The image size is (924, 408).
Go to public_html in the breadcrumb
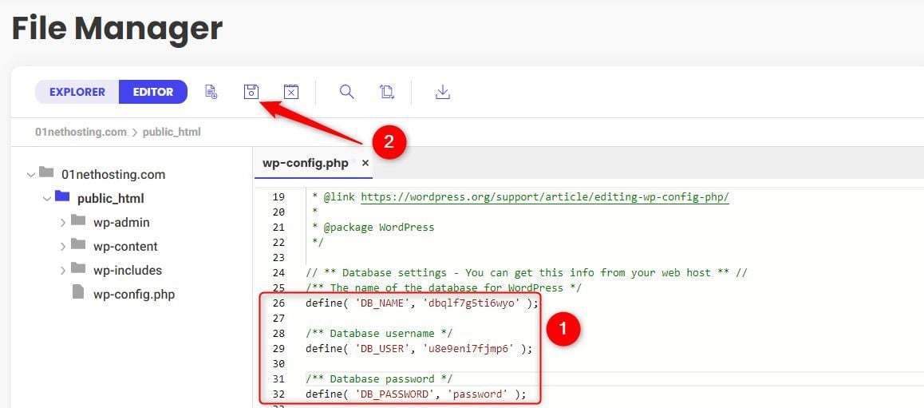click(172, 132)
